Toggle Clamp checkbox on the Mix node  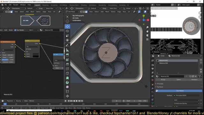27,49
